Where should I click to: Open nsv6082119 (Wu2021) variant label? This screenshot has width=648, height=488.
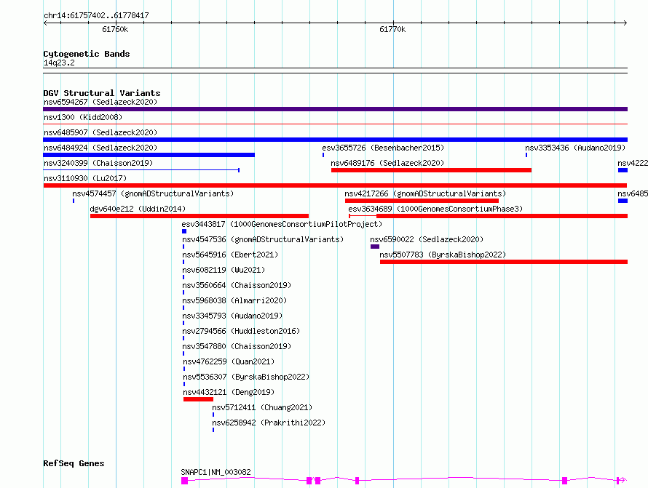click(224, 270)
